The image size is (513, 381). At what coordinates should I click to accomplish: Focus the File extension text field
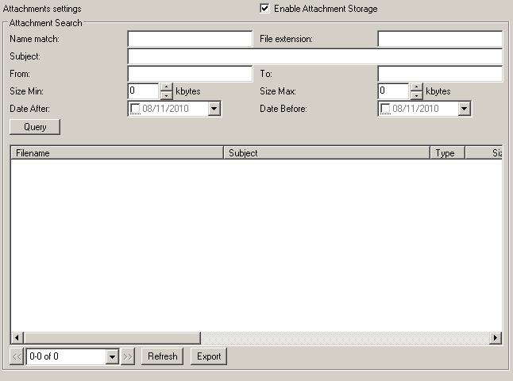(439, 39)
